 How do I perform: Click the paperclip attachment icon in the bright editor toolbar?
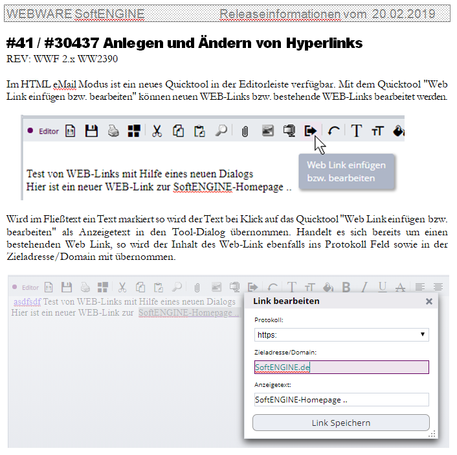click(x=245, y=132)
